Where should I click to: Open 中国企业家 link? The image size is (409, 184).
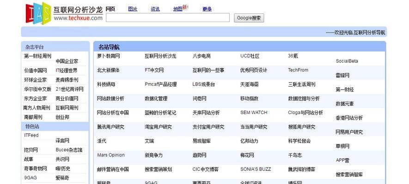(67, 62)
